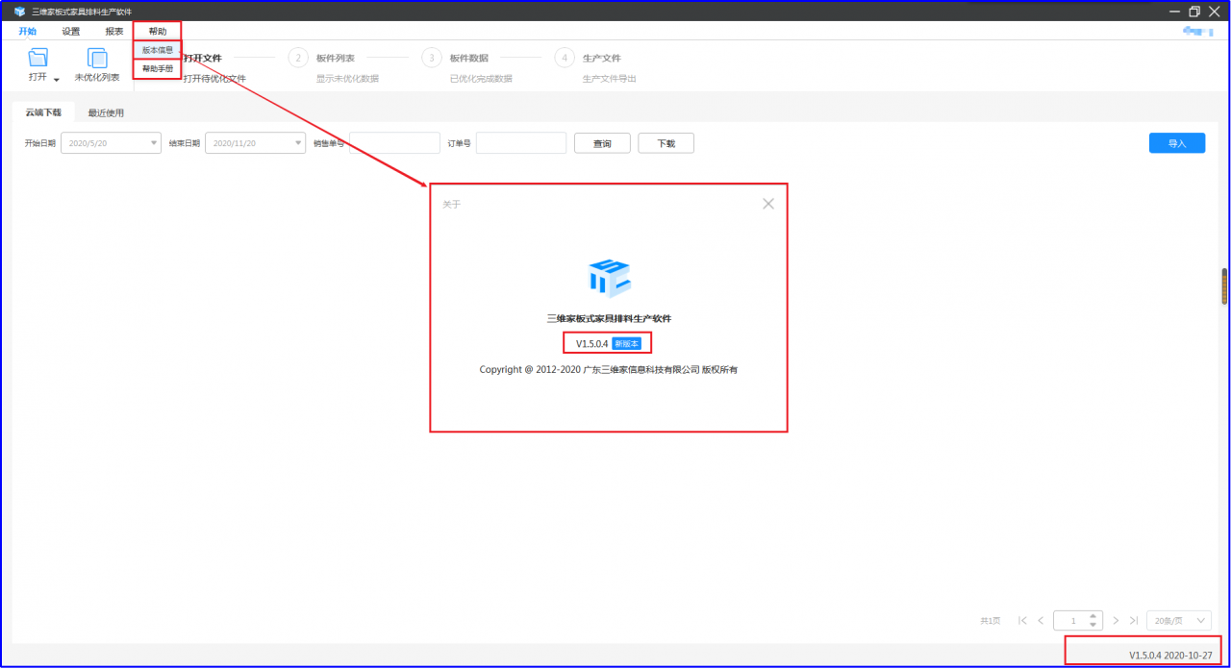The width and height of the screenshot is (1231, 669).
Task: Click the 板件数据 step label
Action: coord(469,59)
